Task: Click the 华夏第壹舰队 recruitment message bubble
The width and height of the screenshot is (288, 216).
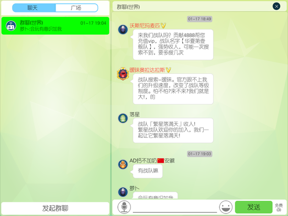Action: click(x=172, y=45)
